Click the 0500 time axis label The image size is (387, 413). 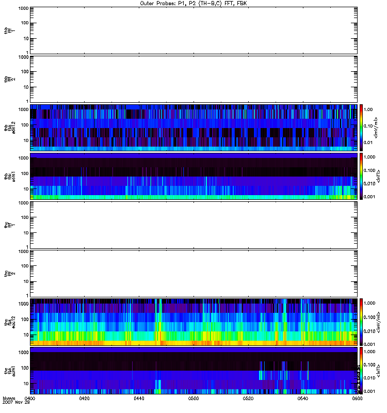[x=193, y=399]
